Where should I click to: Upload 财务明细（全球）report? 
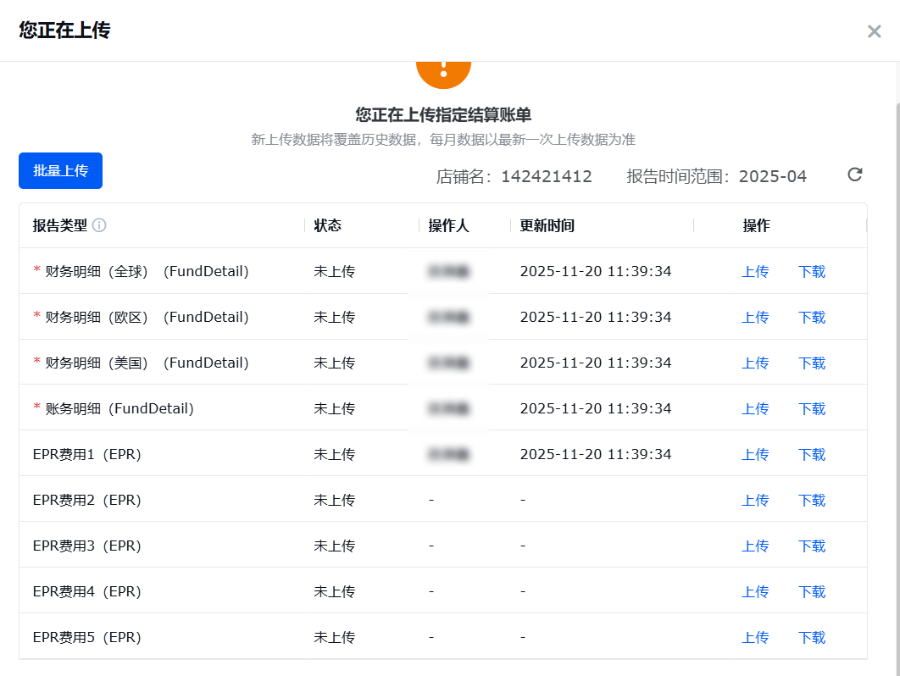[x=755, y=271]
